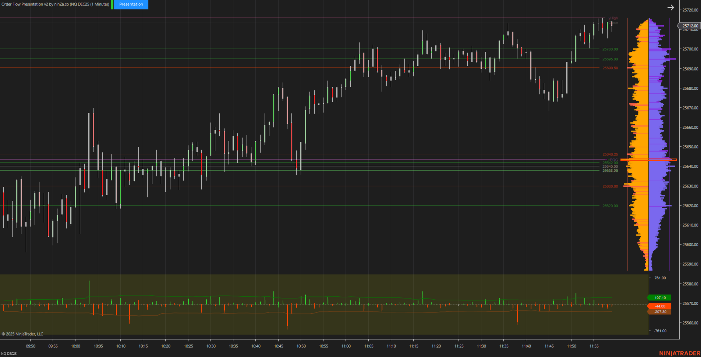Click the brown -207.30 indicator value tag

659,312
